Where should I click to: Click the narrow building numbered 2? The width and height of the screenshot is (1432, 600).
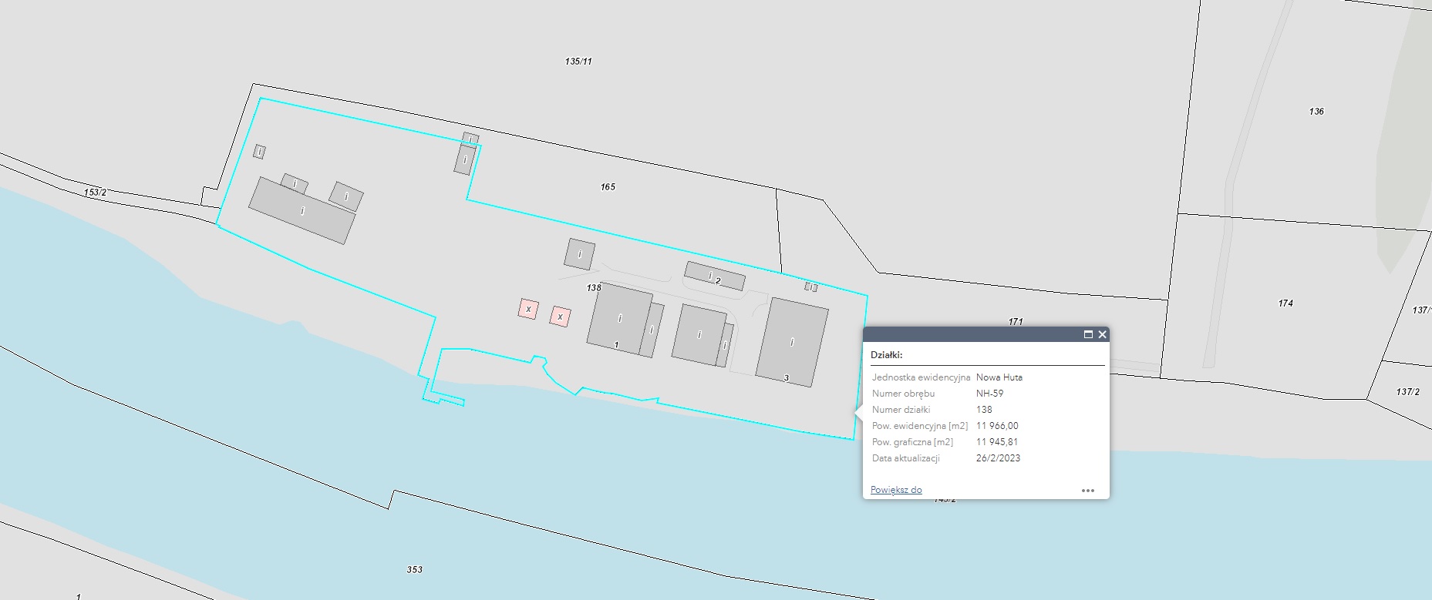(x=714, y=276)
